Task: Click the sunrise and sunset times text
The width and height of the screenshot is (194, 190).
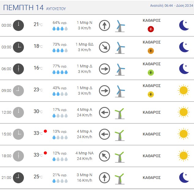Action: click(172, 6)
